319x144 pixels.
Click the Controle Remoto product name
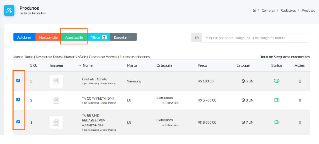pyautogui.click(x=94, y=79)
